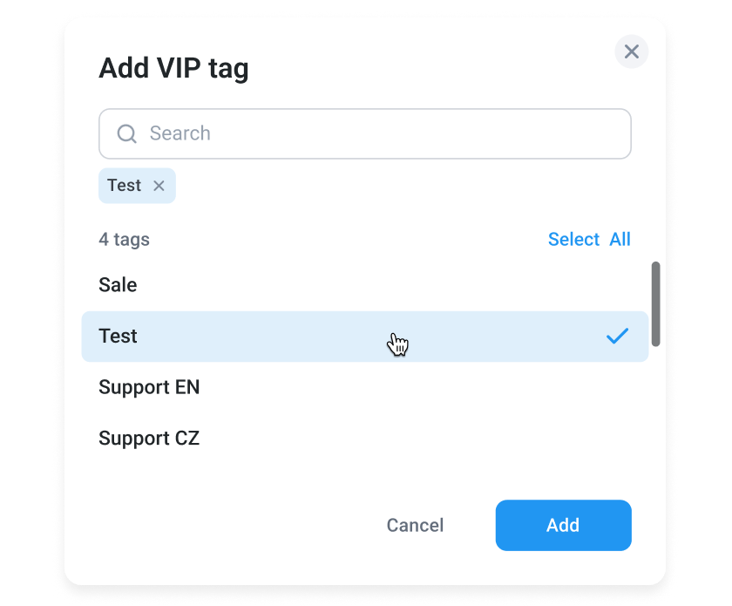Click the magnifier icon in search box

[x=126, y=133]
